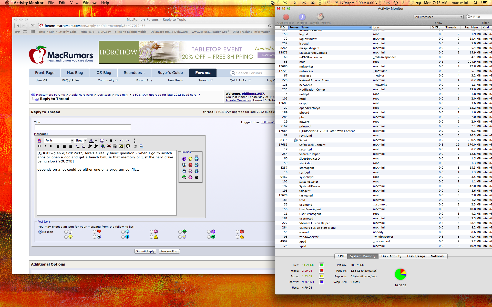The image size is (492, 307).
Task: Switch to the Disk Activity tab
Action: (391, 256)
